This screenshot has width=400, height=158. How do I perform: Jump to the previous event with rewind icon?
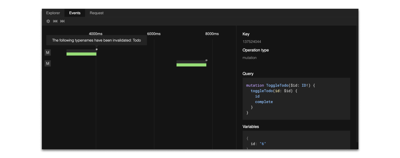pyautogui.click(x=55, y=21)
